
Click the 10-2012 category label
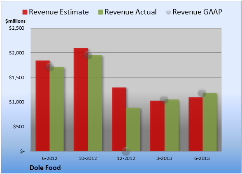[x=88, y=158]
